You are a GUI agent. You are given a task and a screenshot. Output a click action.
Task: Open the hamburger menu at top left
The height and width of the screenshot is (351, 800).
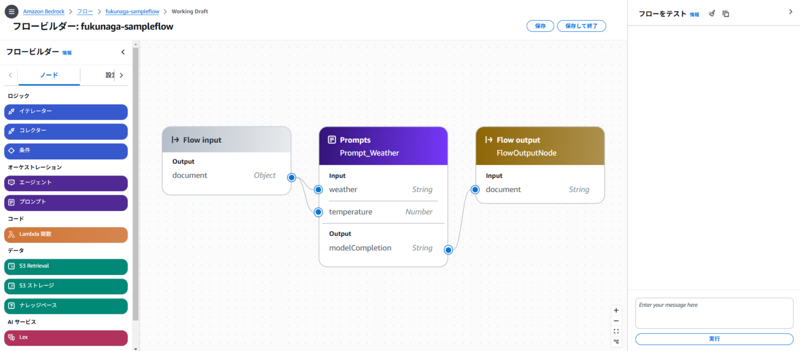point(11,11)
